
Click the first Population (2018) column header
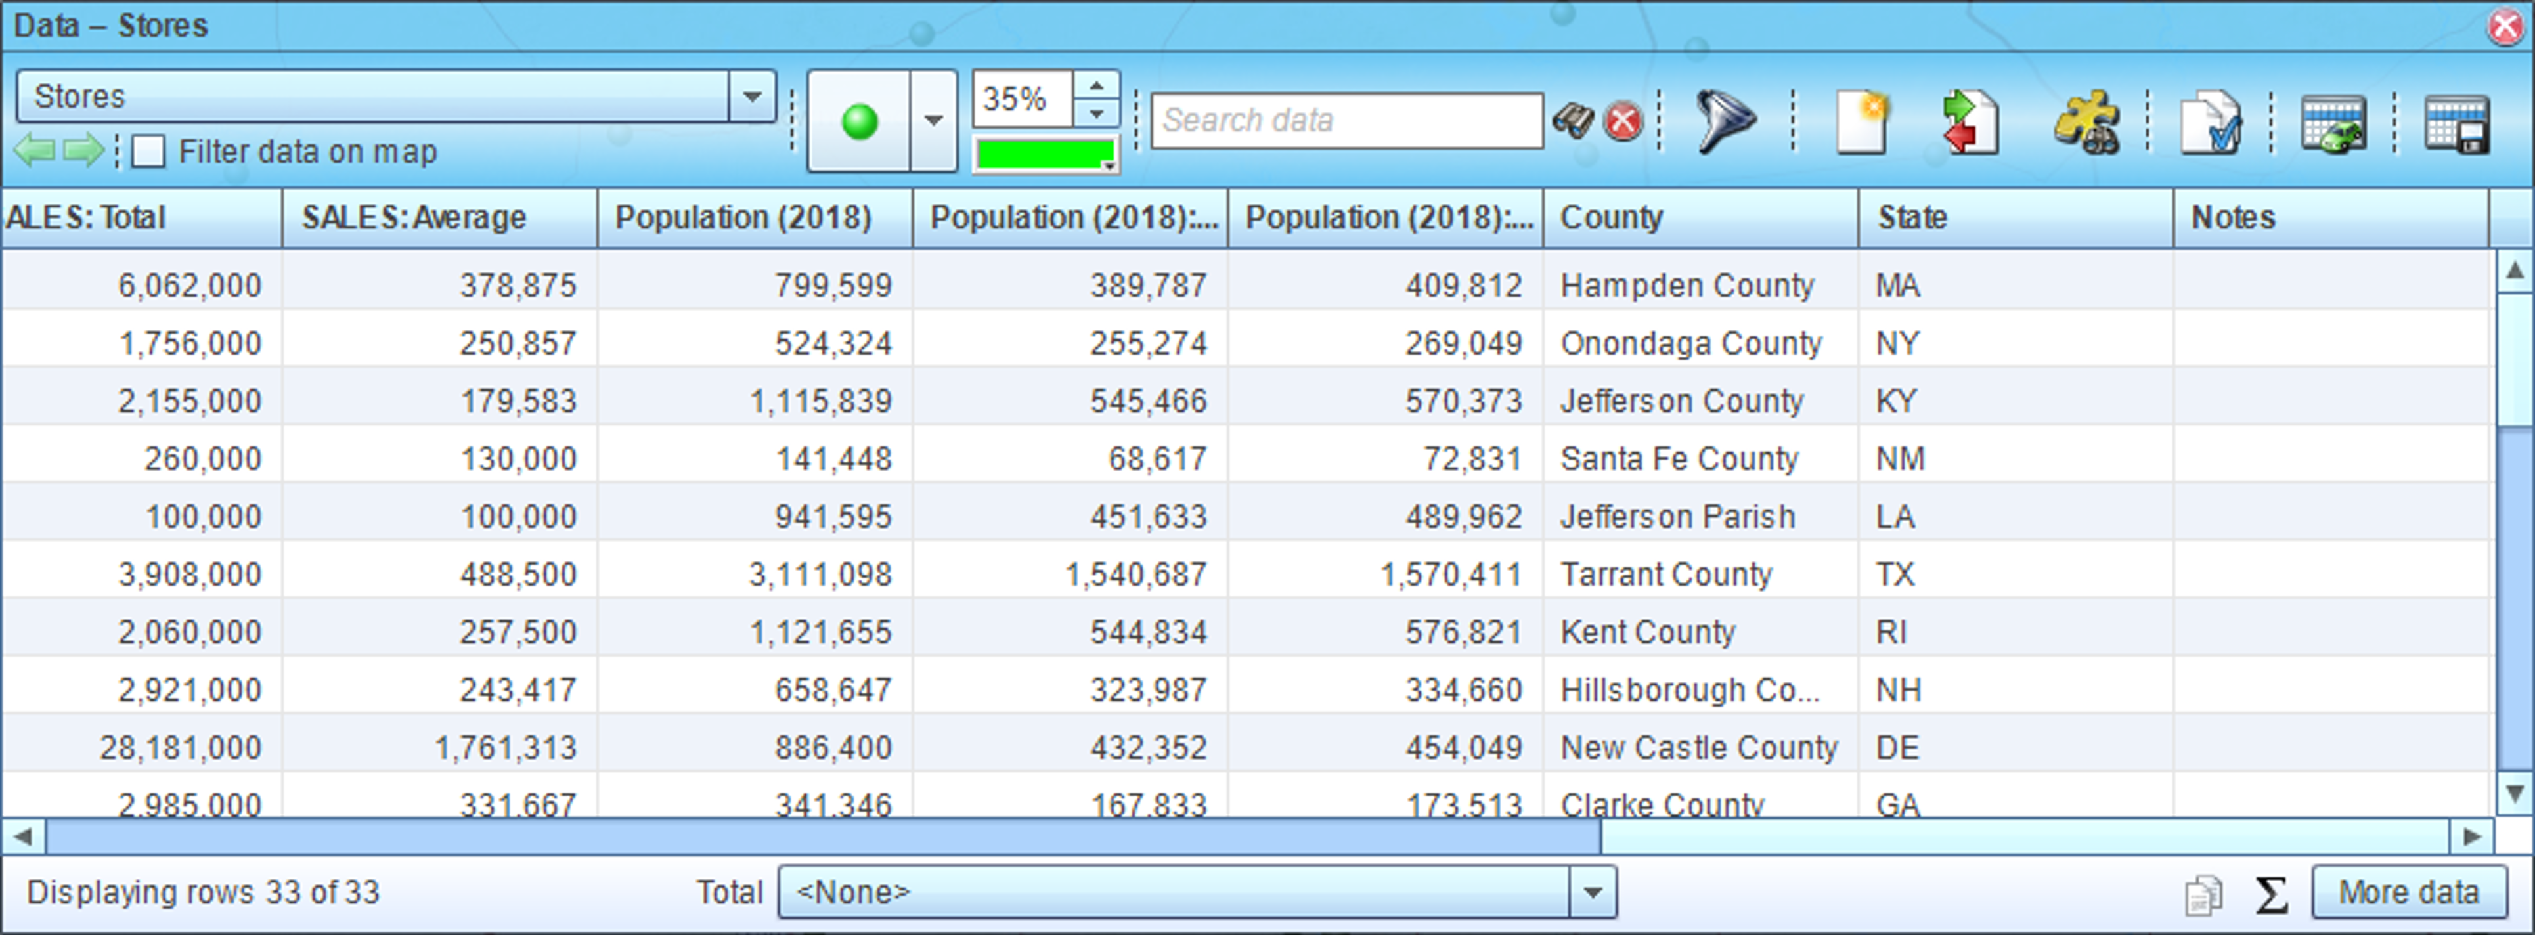pos(755,217)
